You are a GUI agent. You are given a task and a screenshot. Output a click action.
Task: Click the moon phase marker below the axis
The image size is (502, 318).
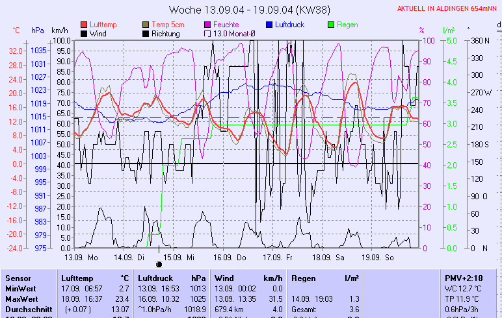tap(159, 264)
